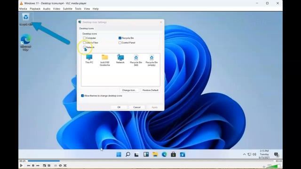The width and height of the screenshot is (301, 169).
Task: Tick the Network checkbox
Action: coord(84,47)
